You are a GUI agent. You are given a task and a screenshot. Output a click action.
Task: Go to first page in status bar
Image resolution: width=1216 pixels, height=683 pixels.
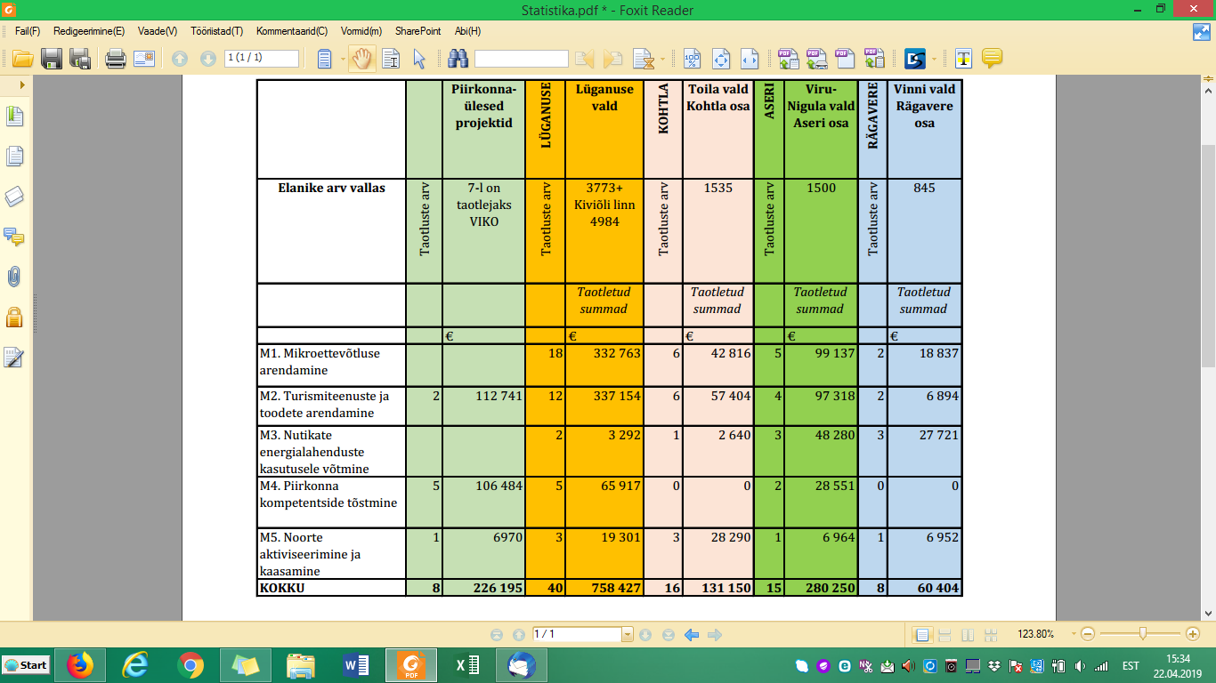[x=497, y=635]
